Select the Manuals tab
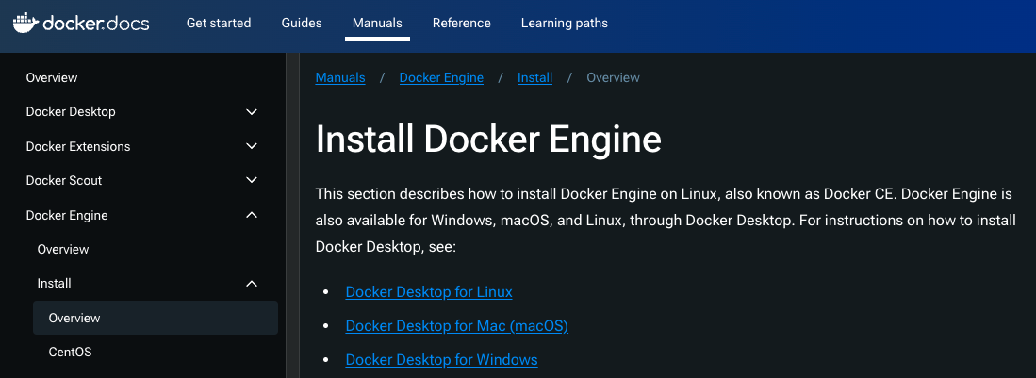 pyautogui.click(x=377, y=24)
